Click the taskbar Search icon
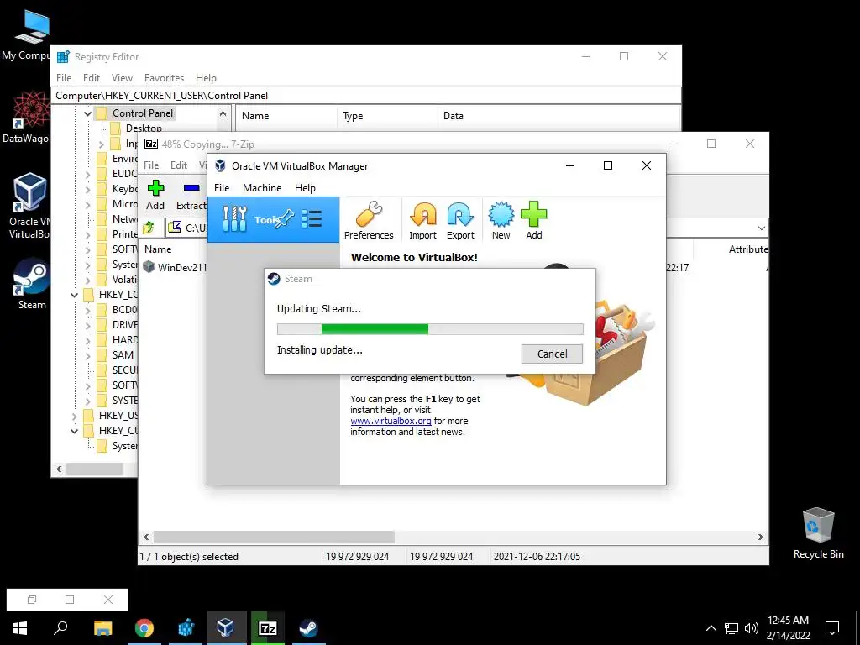The image size is (860, 645). [60, 628]
